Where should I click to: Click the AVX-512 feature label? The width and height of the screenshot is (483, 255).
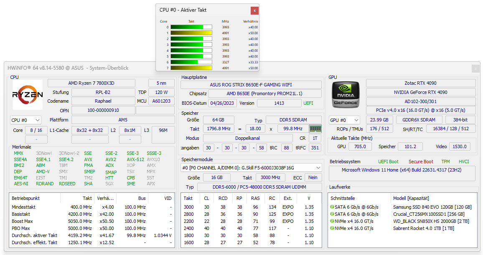click(x=135, y=159)
